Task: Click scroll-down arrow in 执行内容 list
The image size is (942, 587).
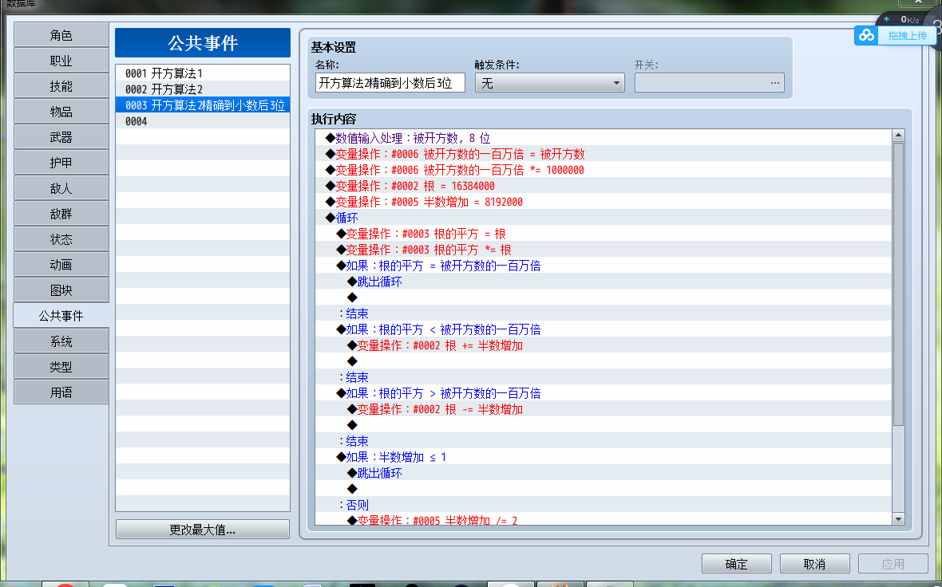Action: coord(898,518)
